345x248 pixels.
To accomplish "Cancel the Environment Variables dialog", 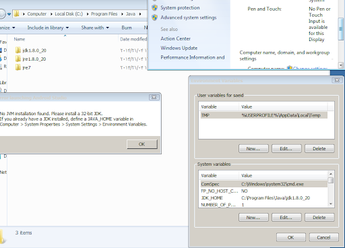I will (x=323, y=237).
